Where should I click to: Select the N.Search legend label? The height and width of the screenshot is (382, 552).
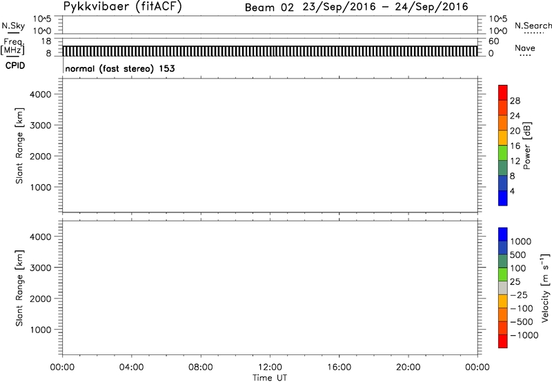point(533,26)
